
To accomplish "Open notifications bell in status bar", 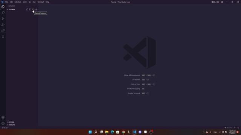I will pos(238,127).
